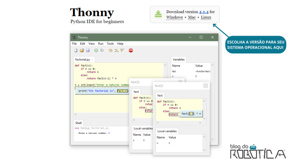Select the fact tab in fact(3) window
Viewport: 291px width, 164px height.
click(136, 91)
